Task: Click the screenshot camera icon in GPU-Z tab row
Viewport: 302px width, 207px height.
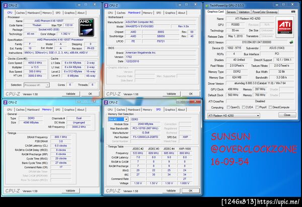Action: pyautogui.click(x=293, y=12)
